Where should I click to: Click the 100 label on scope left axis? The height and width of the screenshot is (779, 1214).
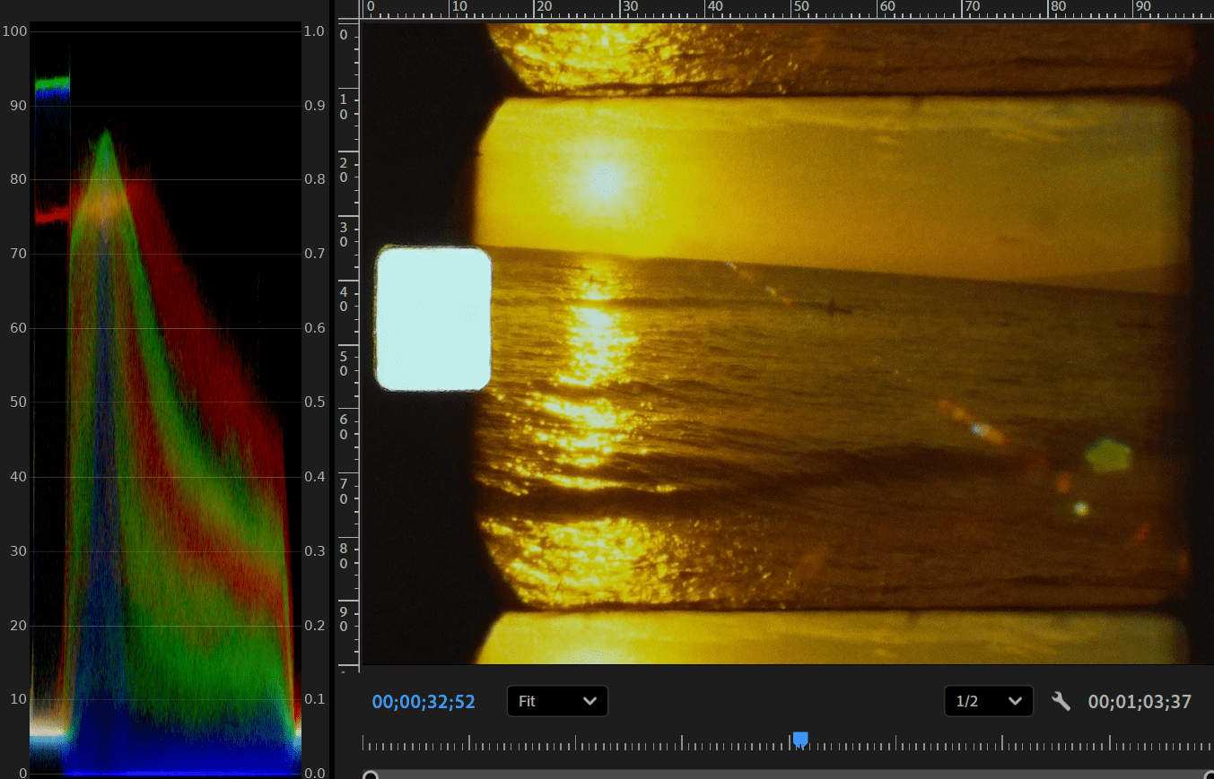coord(16,31)
